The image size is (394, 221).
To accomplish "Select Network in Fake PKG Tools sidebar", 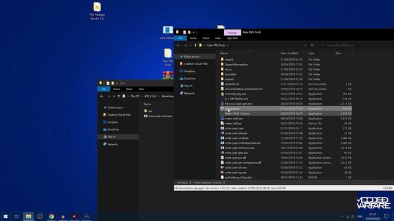I will click(189, 93).
